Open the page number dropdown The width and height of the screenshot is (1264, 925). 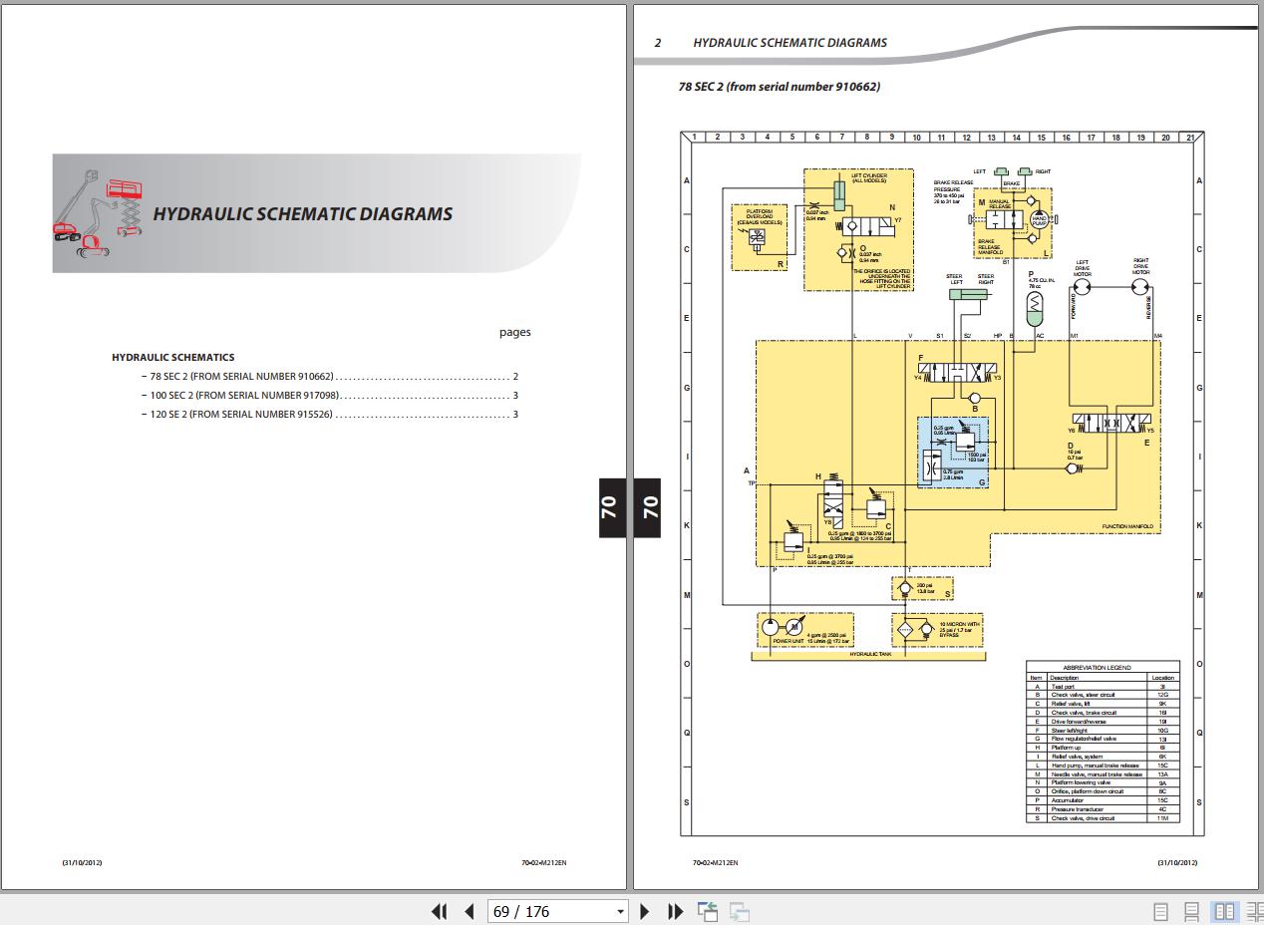coord(620,911)
